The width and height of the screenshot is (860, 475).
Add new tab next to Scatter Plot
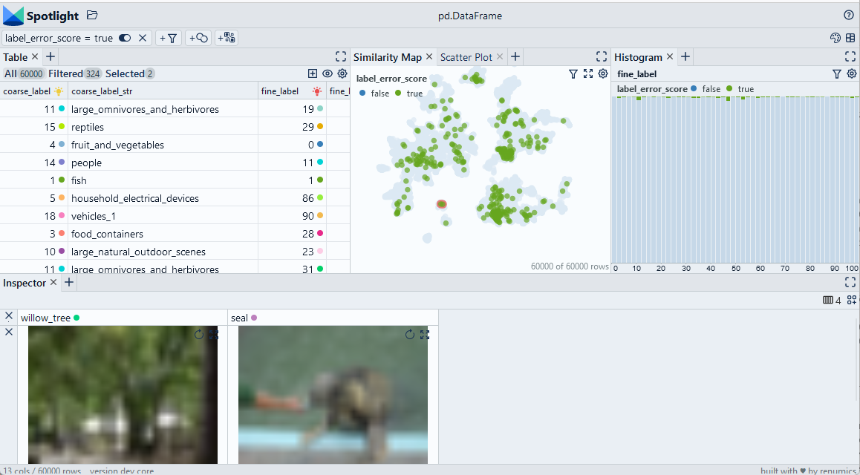(x=515, y=56)
